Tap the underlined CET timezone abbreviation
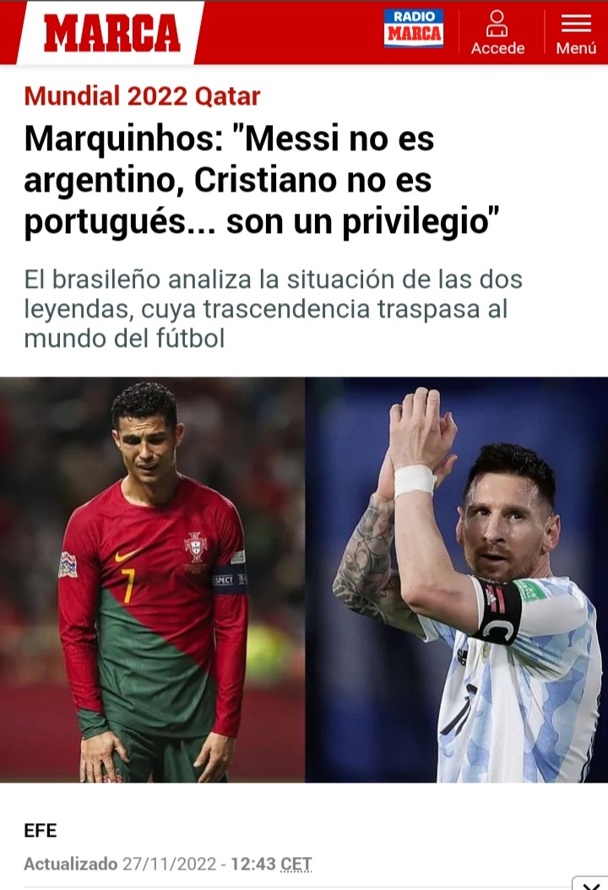608x890 pixels. (x=296, y=864)
